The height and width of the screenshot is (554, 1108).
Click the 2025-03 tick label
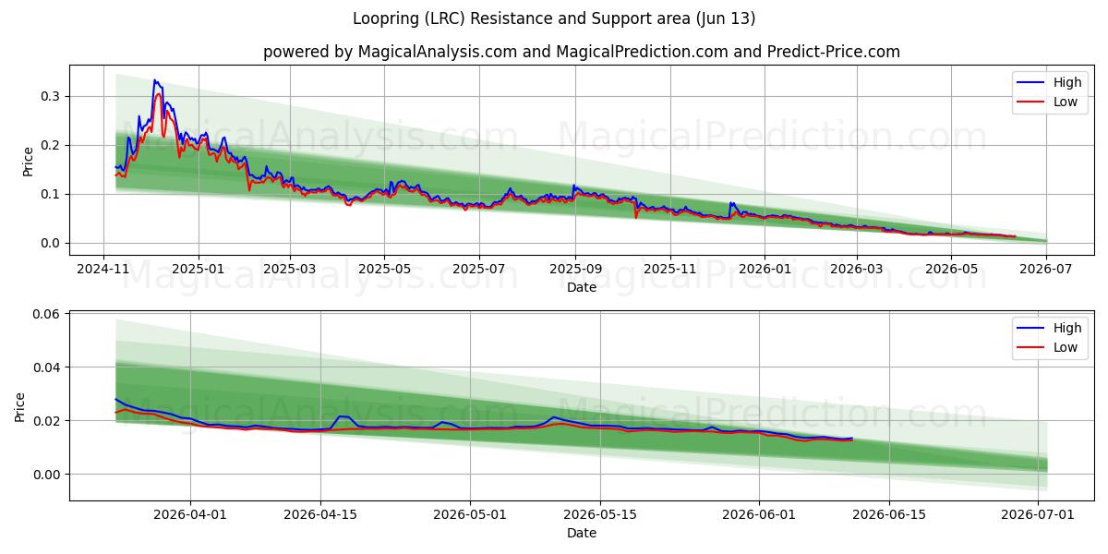pyautogui.click(x=290, y=269)
